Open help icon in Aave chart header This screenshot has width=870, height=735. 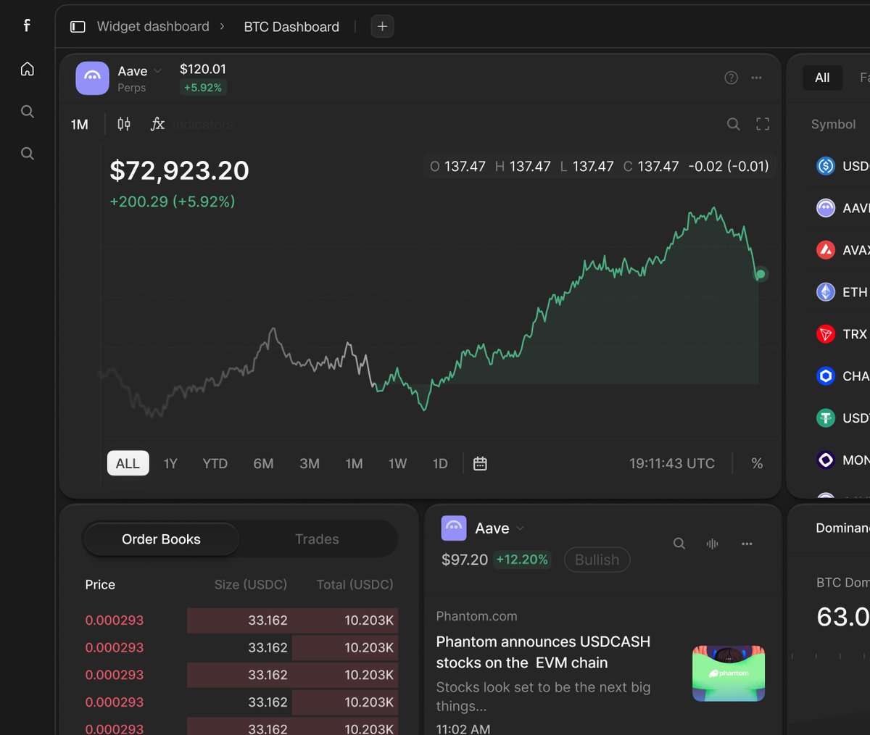coord(731,78)
